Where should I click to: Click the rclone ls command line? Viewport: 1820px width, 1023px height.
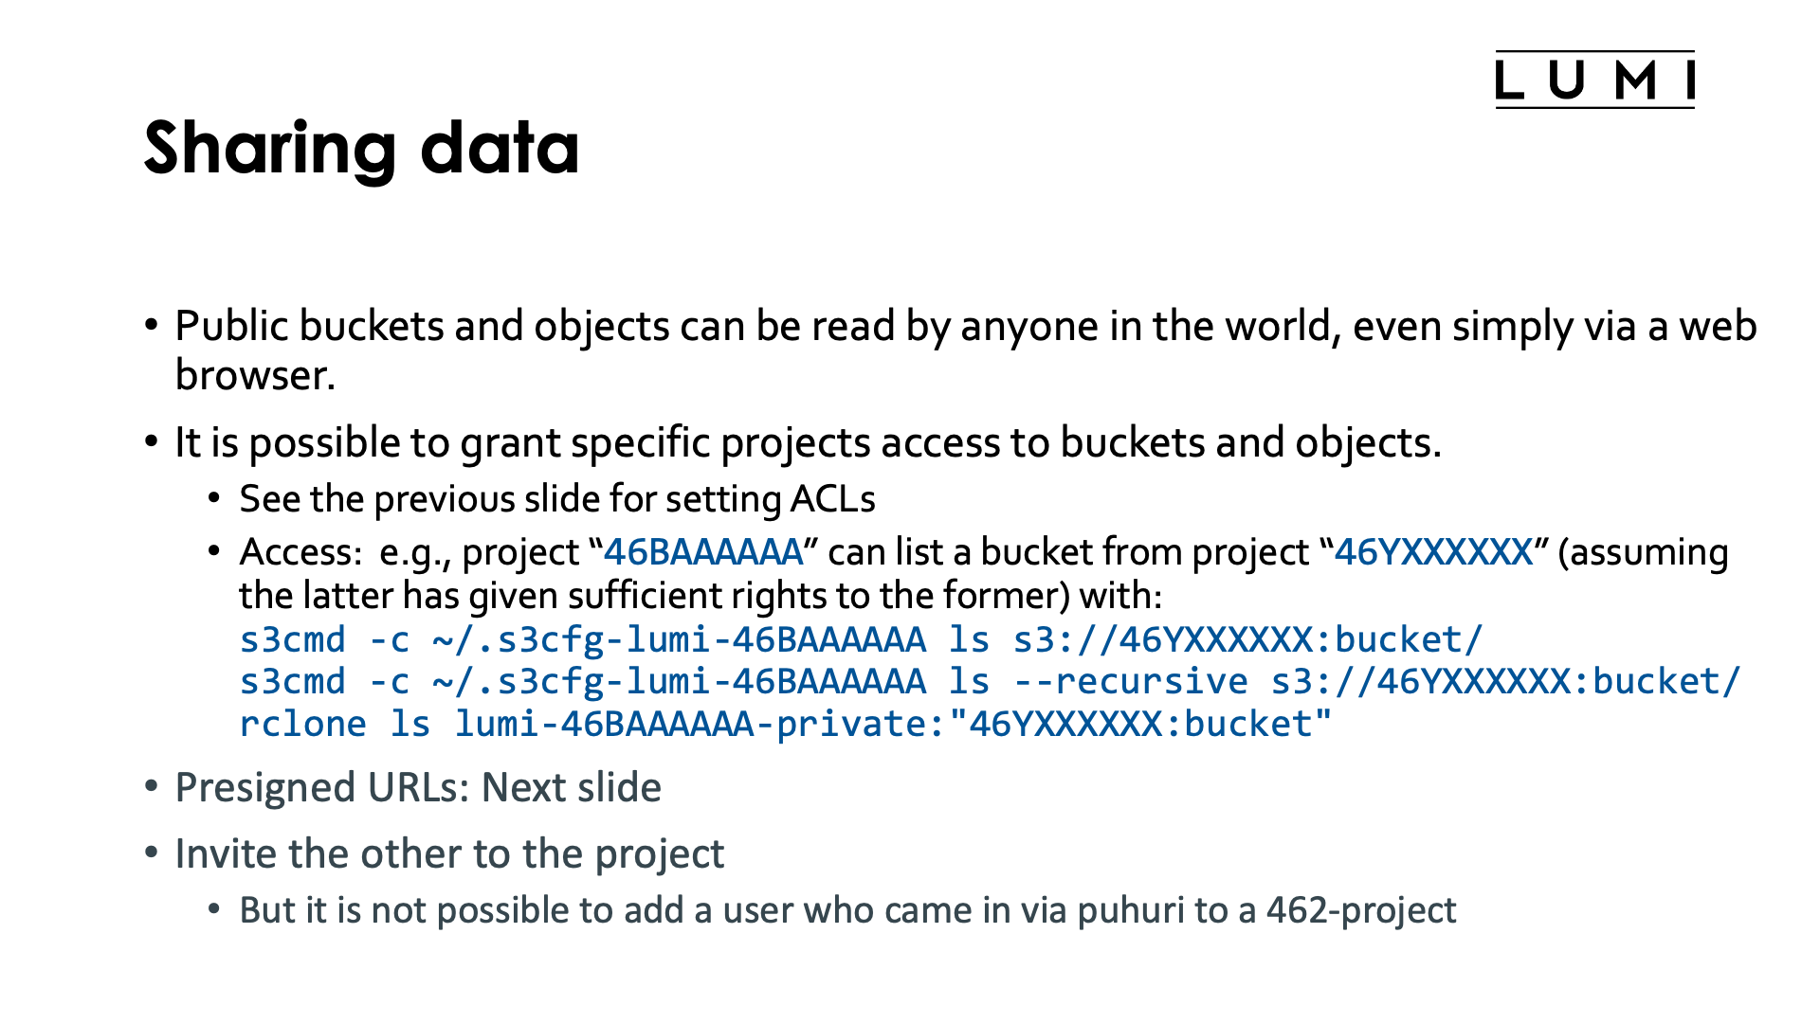[785, 725]
